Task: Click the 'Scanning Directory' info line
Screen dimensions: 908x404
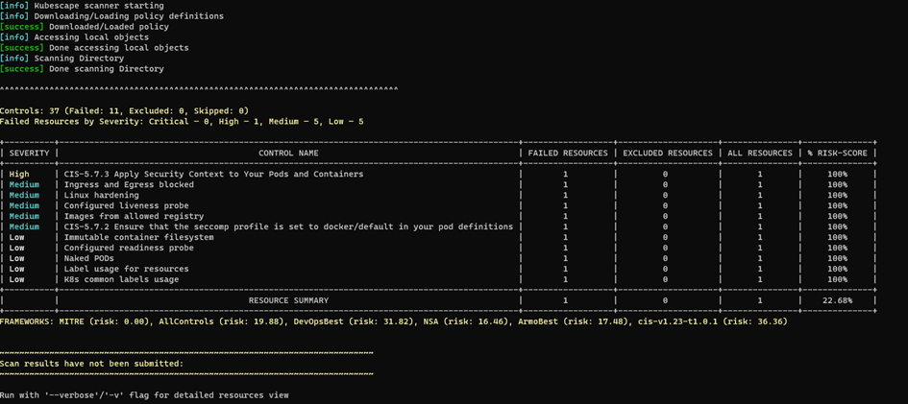Action: pyautogui.click(x=61, y=59)
